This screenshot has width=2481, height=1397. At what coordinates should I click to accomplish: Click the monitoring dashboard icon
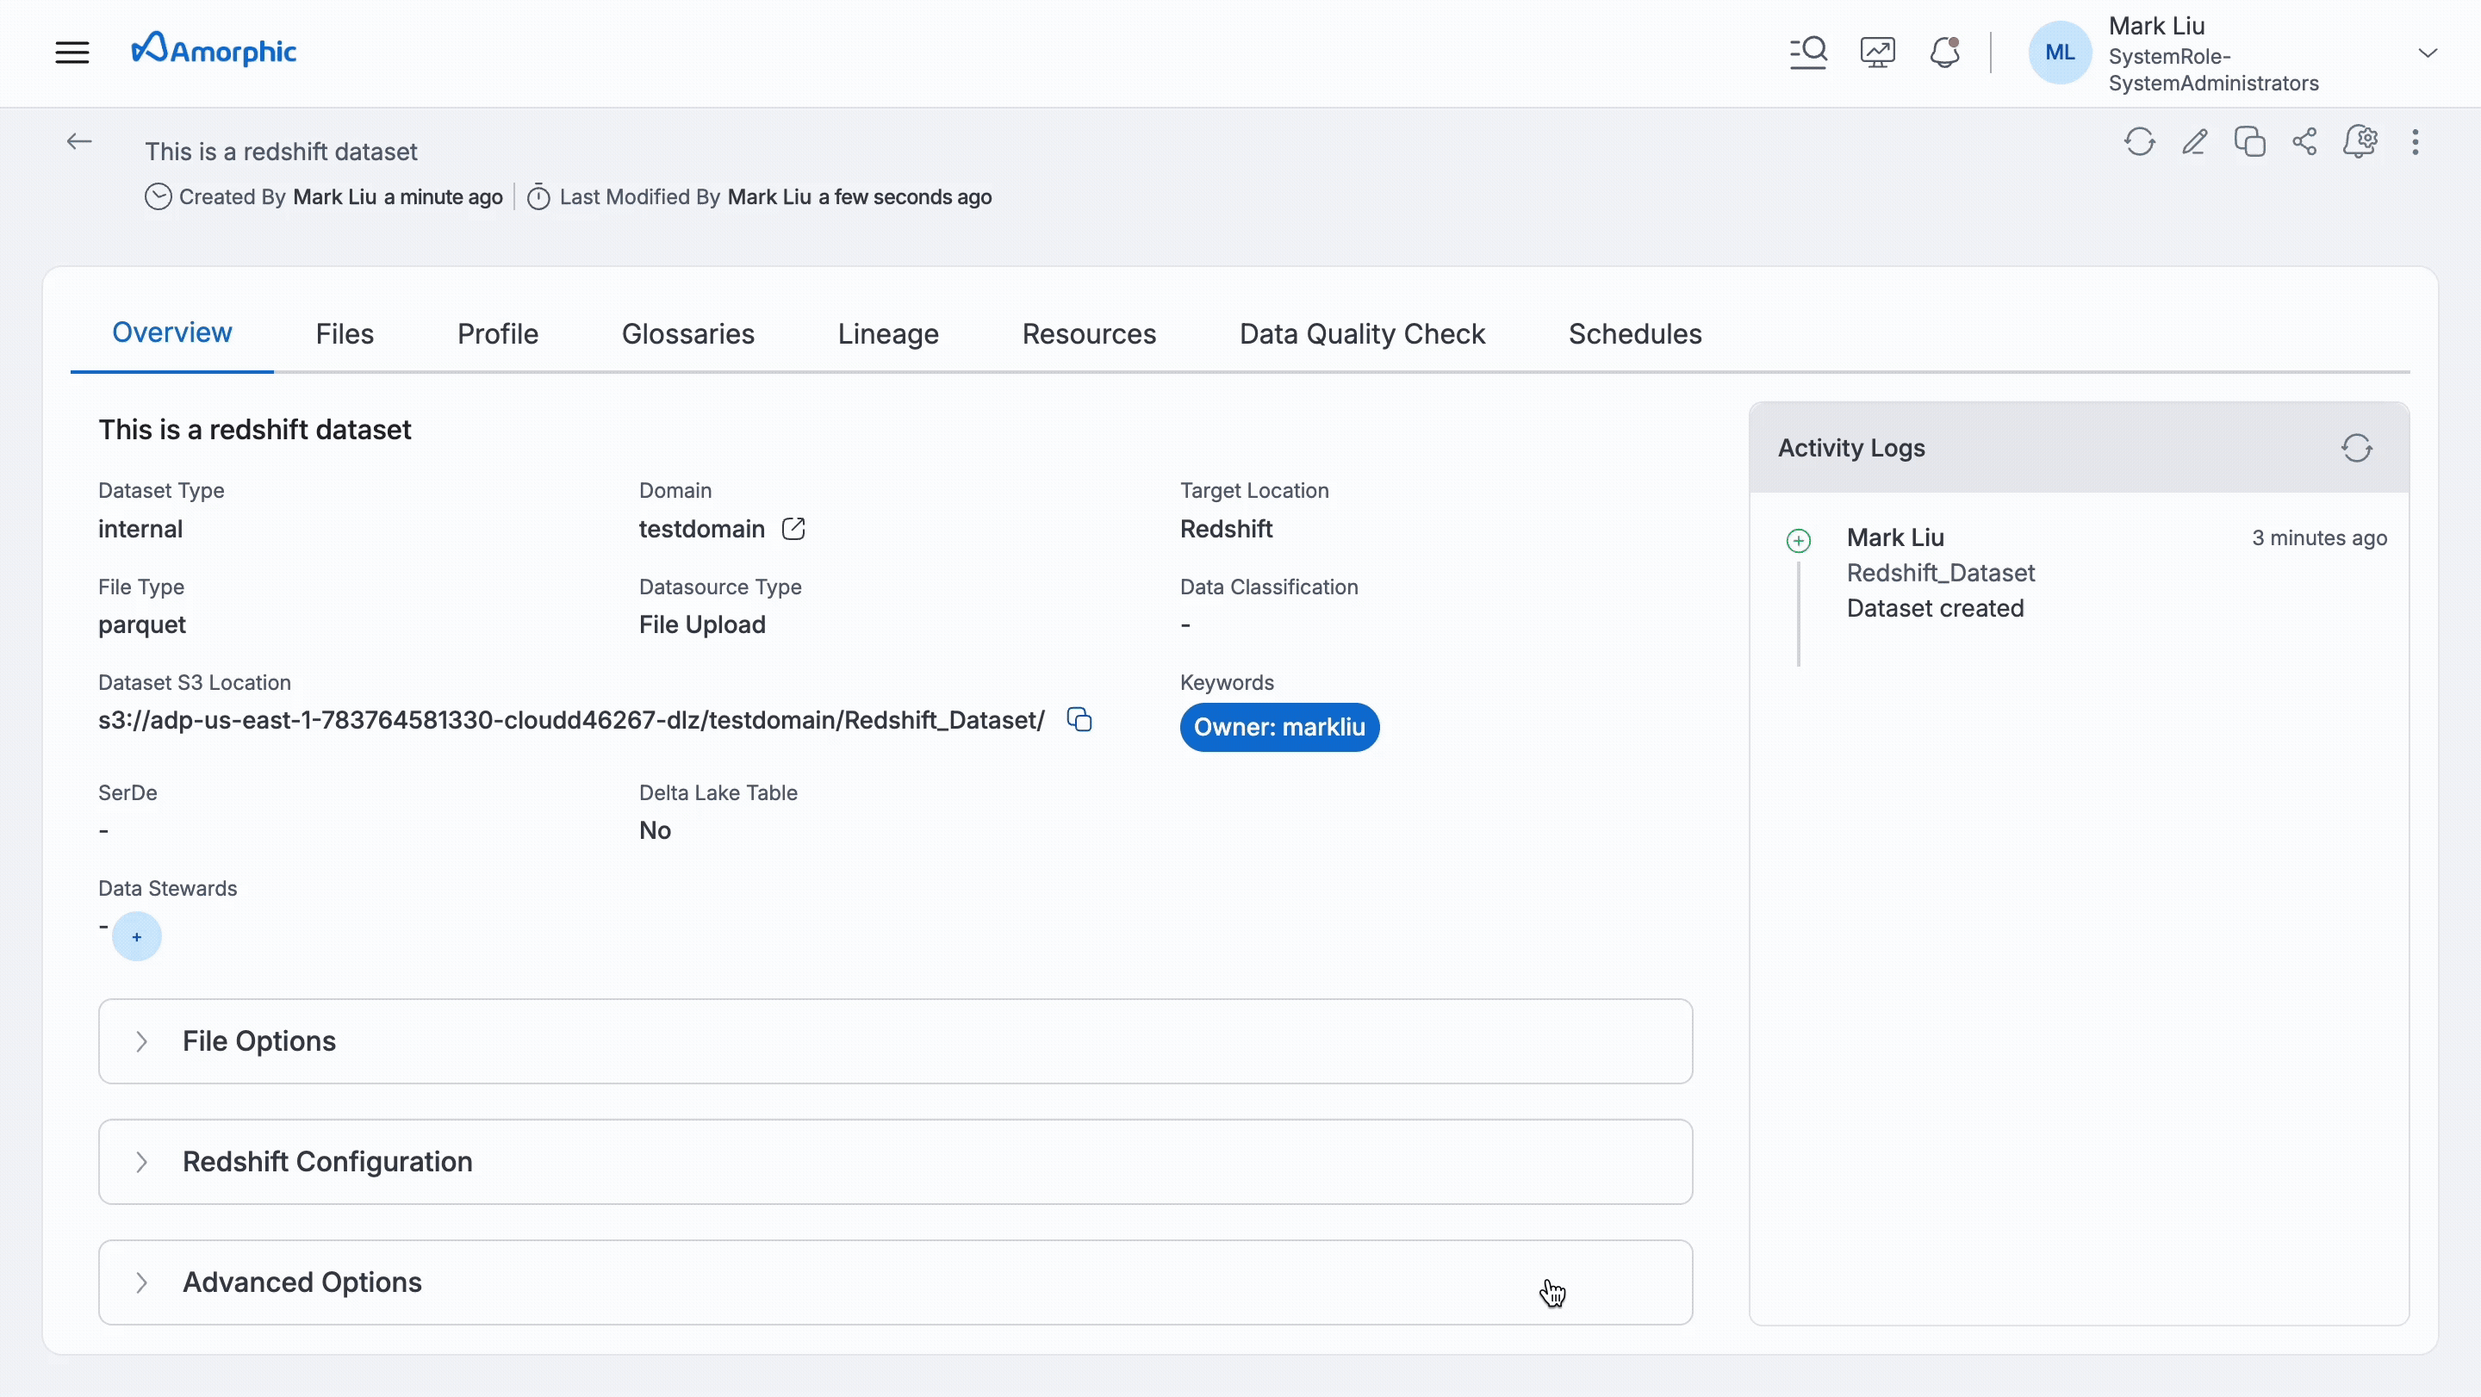point(1877,52)
